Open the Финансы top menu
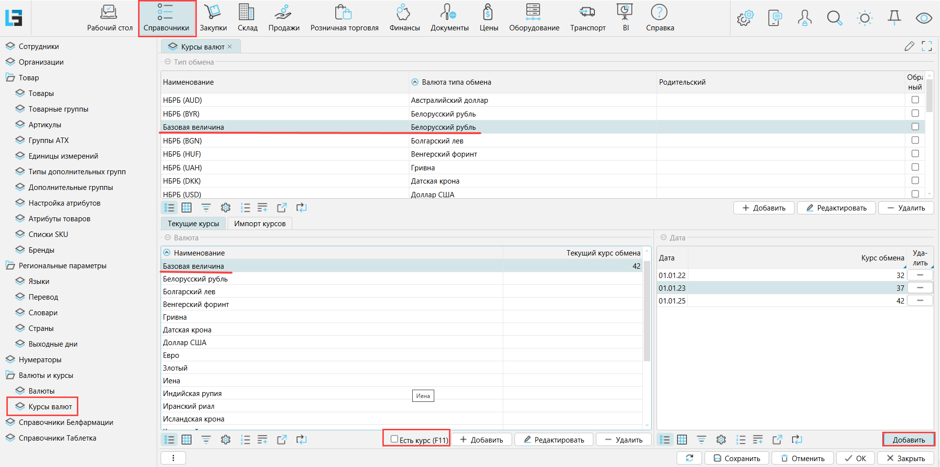The width and height of the screenshot is (940, 467). point(404,18)
